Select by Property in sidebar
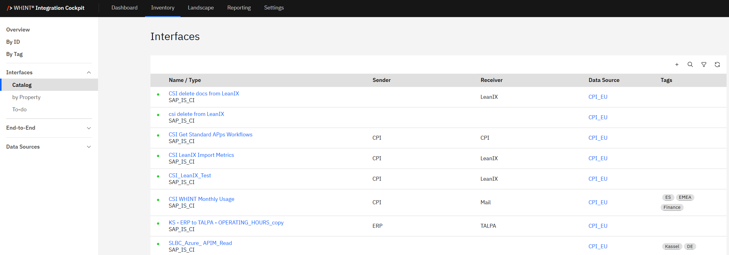Screen dimensions: 729x255 (26, 97)
